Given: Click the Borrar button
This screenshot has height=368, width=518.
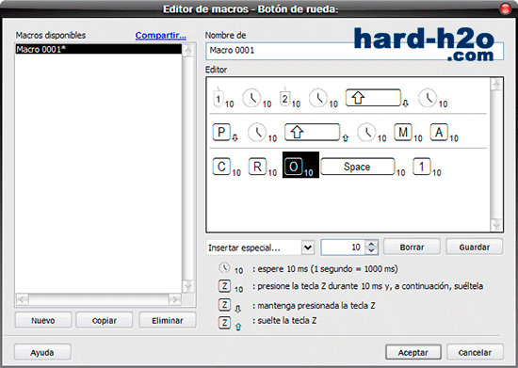Looking at the screenshot, I should point(412,247).
